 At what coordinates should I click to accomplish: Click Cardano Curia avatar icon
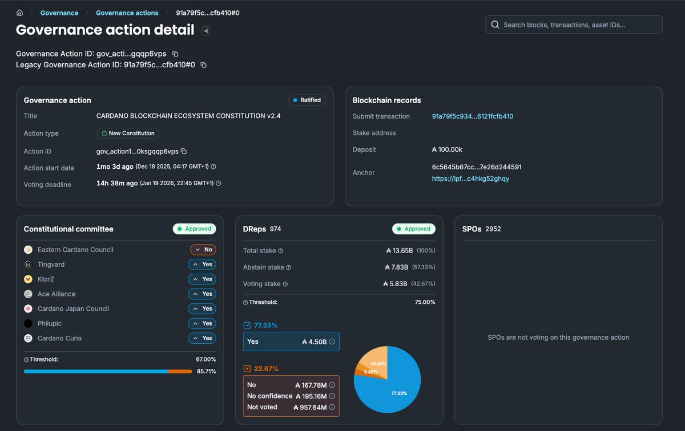(28, 338)
